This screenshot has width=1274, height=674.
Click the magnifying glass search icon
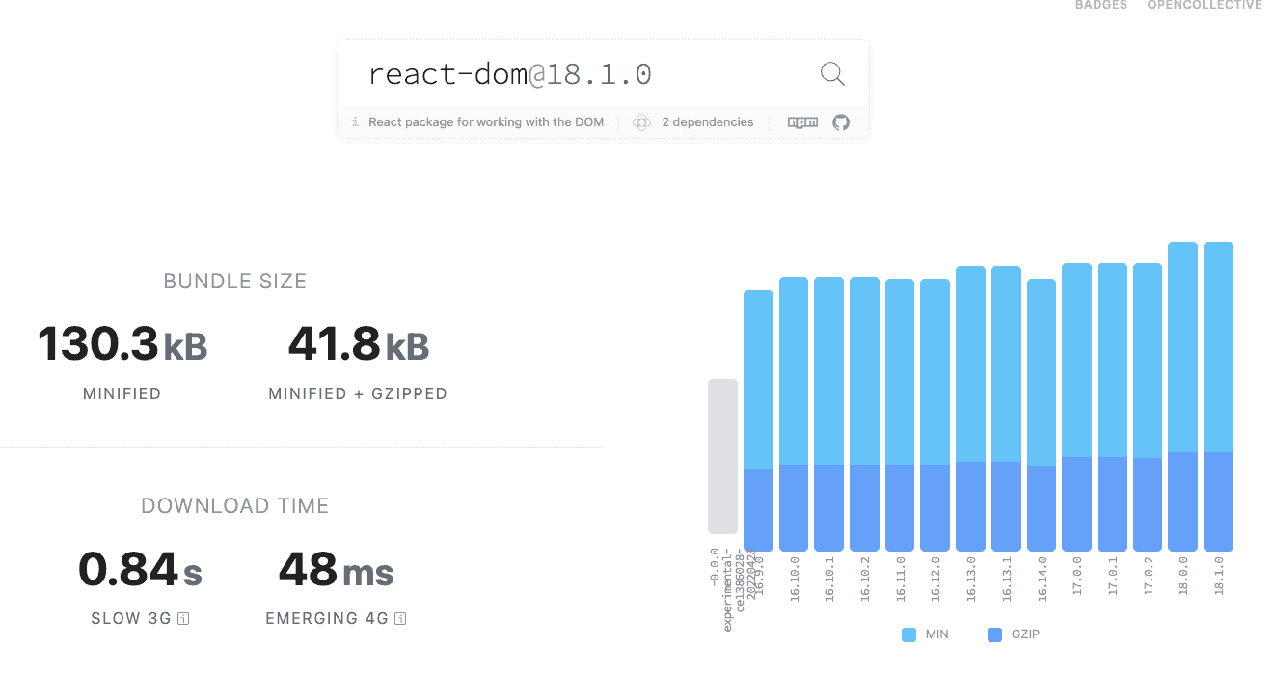pyautogui.click(x=832, y=74)
